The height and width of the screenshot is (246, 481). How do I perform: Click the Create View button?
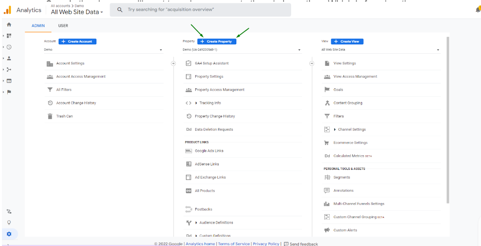(x=347, y=41)
